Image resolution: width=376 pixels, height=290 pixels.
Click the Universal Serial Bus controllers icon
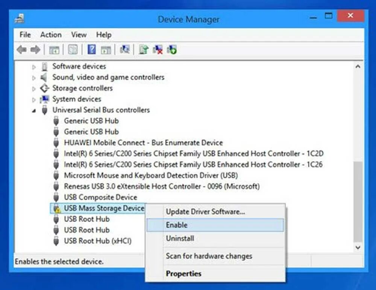44,110
